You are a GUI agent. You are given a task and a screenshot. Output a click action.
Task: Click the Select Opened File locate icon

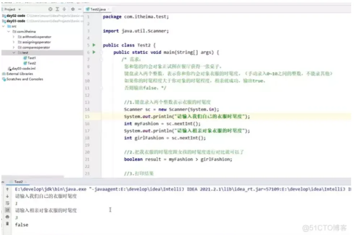point(50,9)
